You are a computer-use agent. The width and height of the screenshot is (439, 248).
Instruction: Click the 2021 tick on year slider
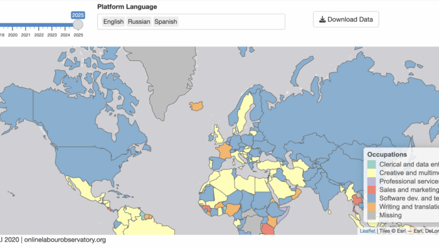coord(26,35)
